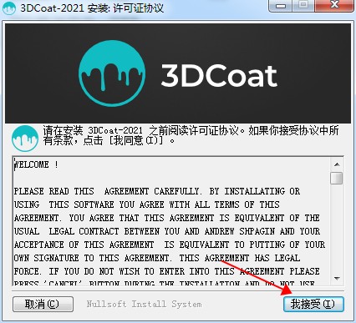Minimize the 3DCoat-2021 installer window
This screenshot has width=356, height=323.
click(x=281, y=6)
